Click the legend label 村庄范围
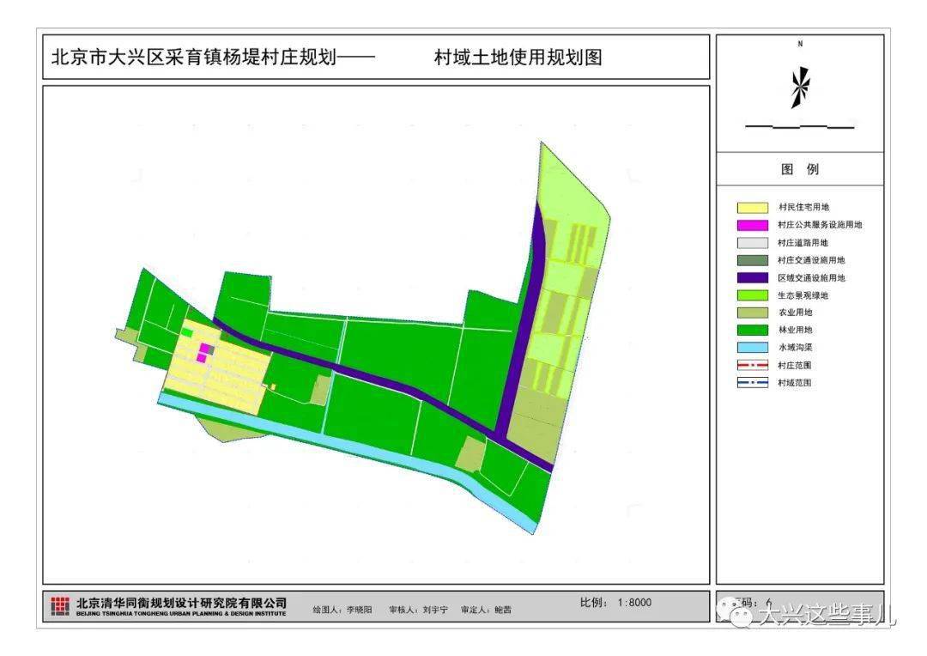927x656 pixels. [795, 366]
